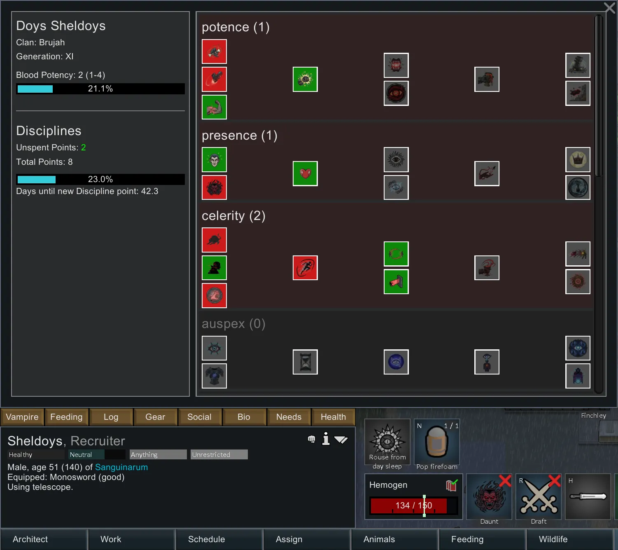Screen dimensions: 618x550
Task: Open the Architect menu button
Action: click(x=30, y=539)
